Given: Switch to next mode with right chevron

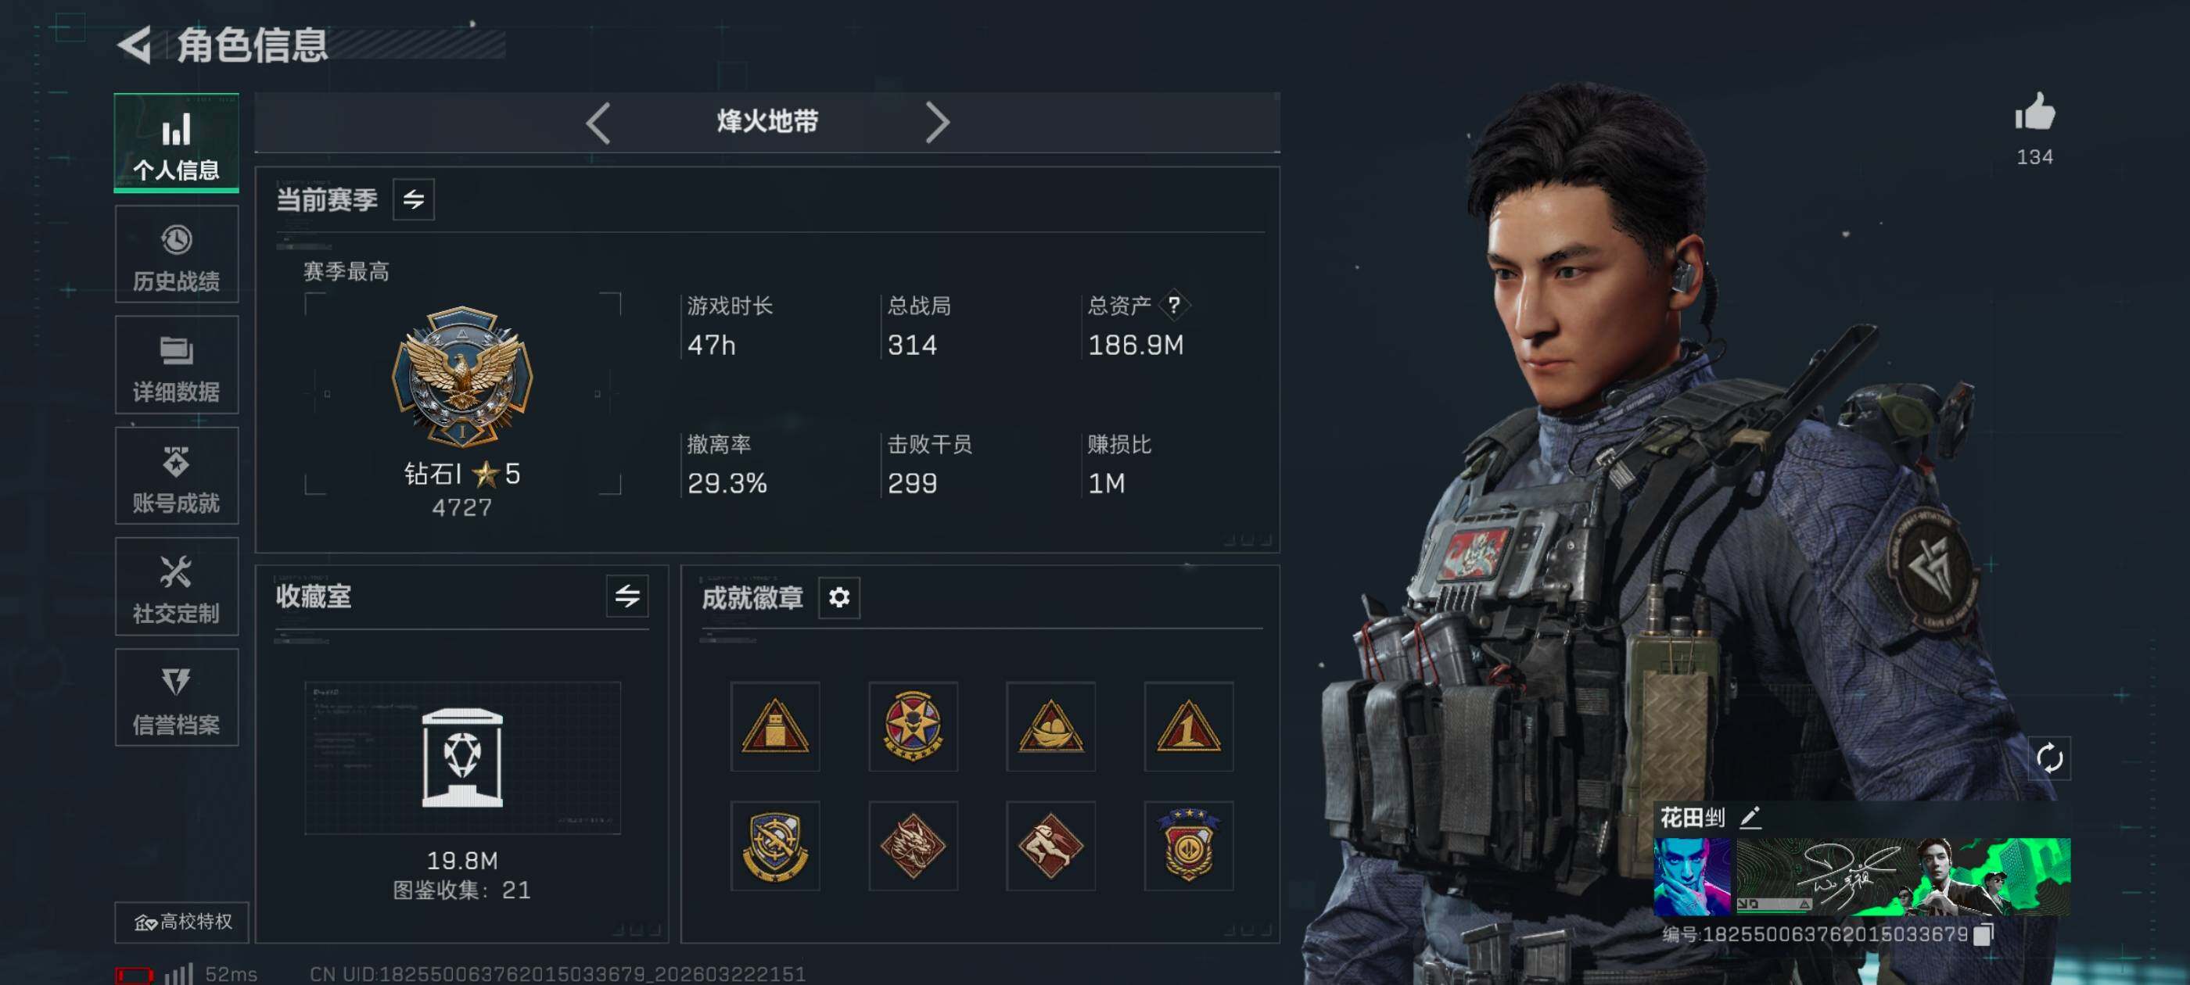Looking at the screenshot, I should tap(936, 124).
